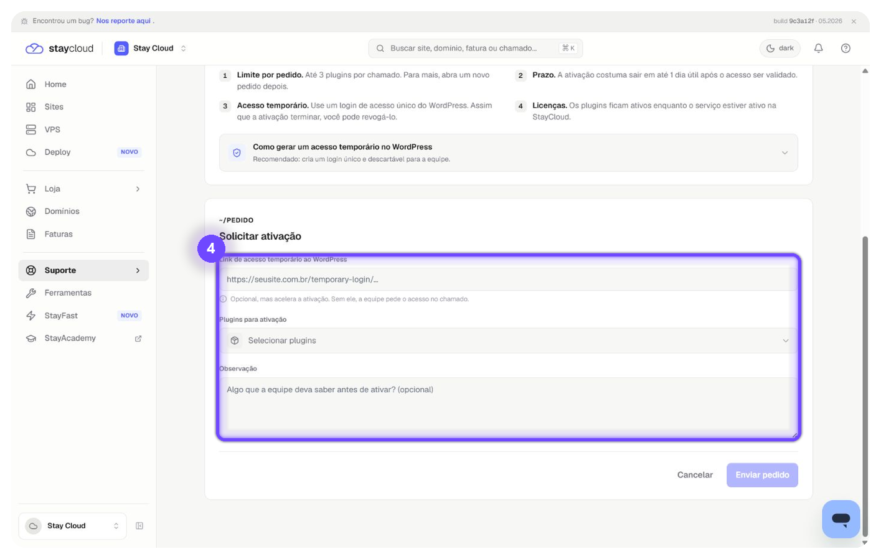Open the 'Selecionar plugins' dropdown

(x=509, y=341)
